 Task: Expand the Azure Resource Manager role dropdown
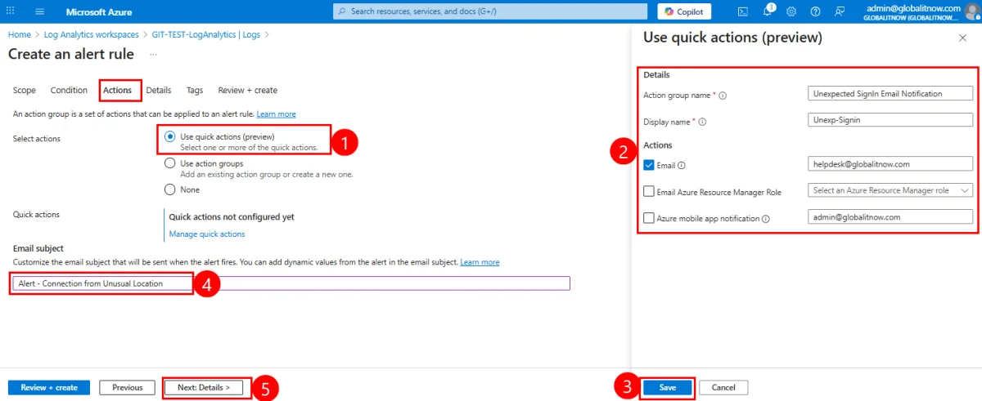point(890,190)
